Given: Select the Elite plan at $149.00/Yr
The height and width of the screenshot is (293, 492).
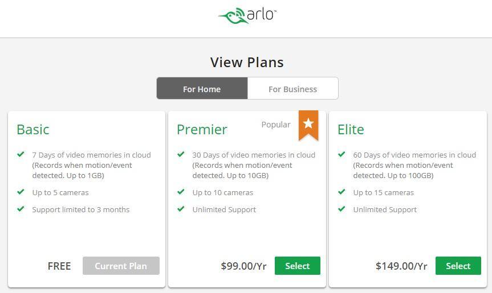Looking at the screenshot, I should tap(458, 266).
